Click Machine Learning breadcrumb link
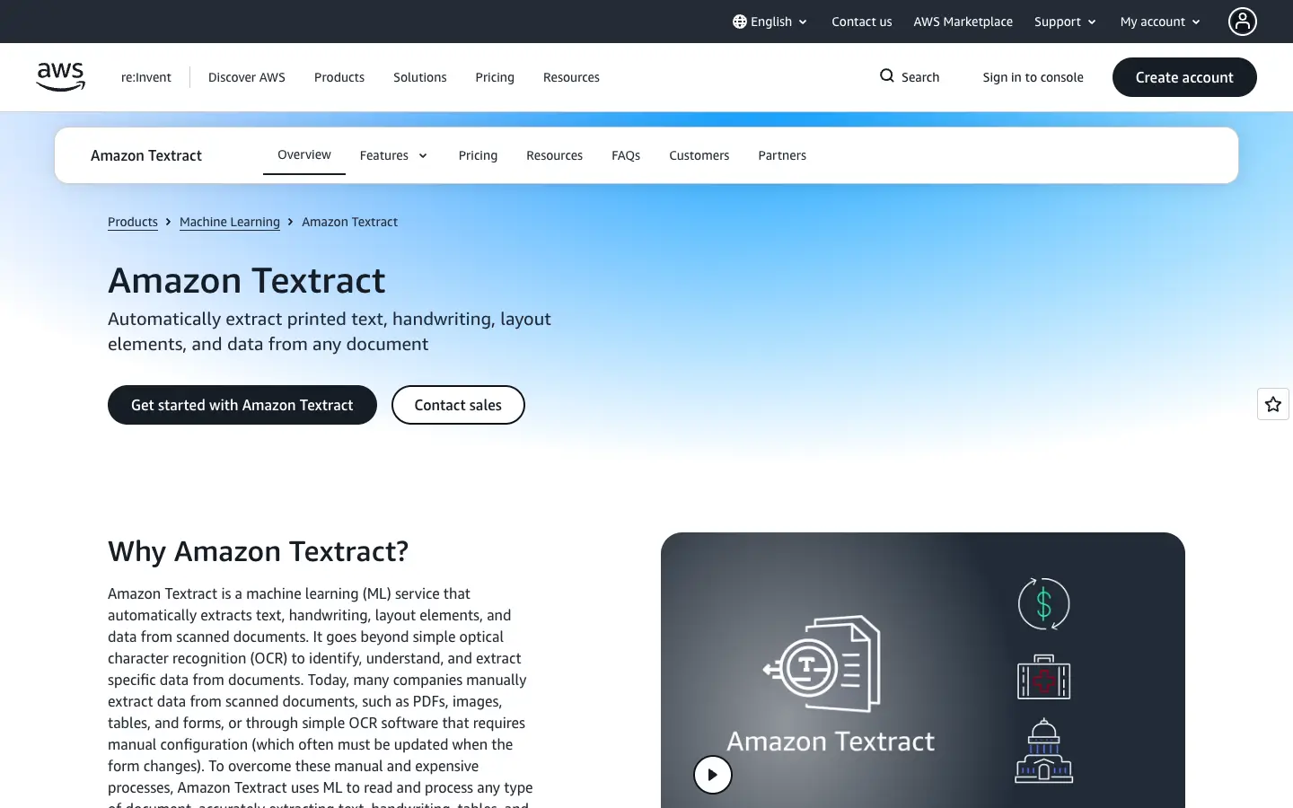The width and height of the screenshot is (1293, 808). click(230, 222)
